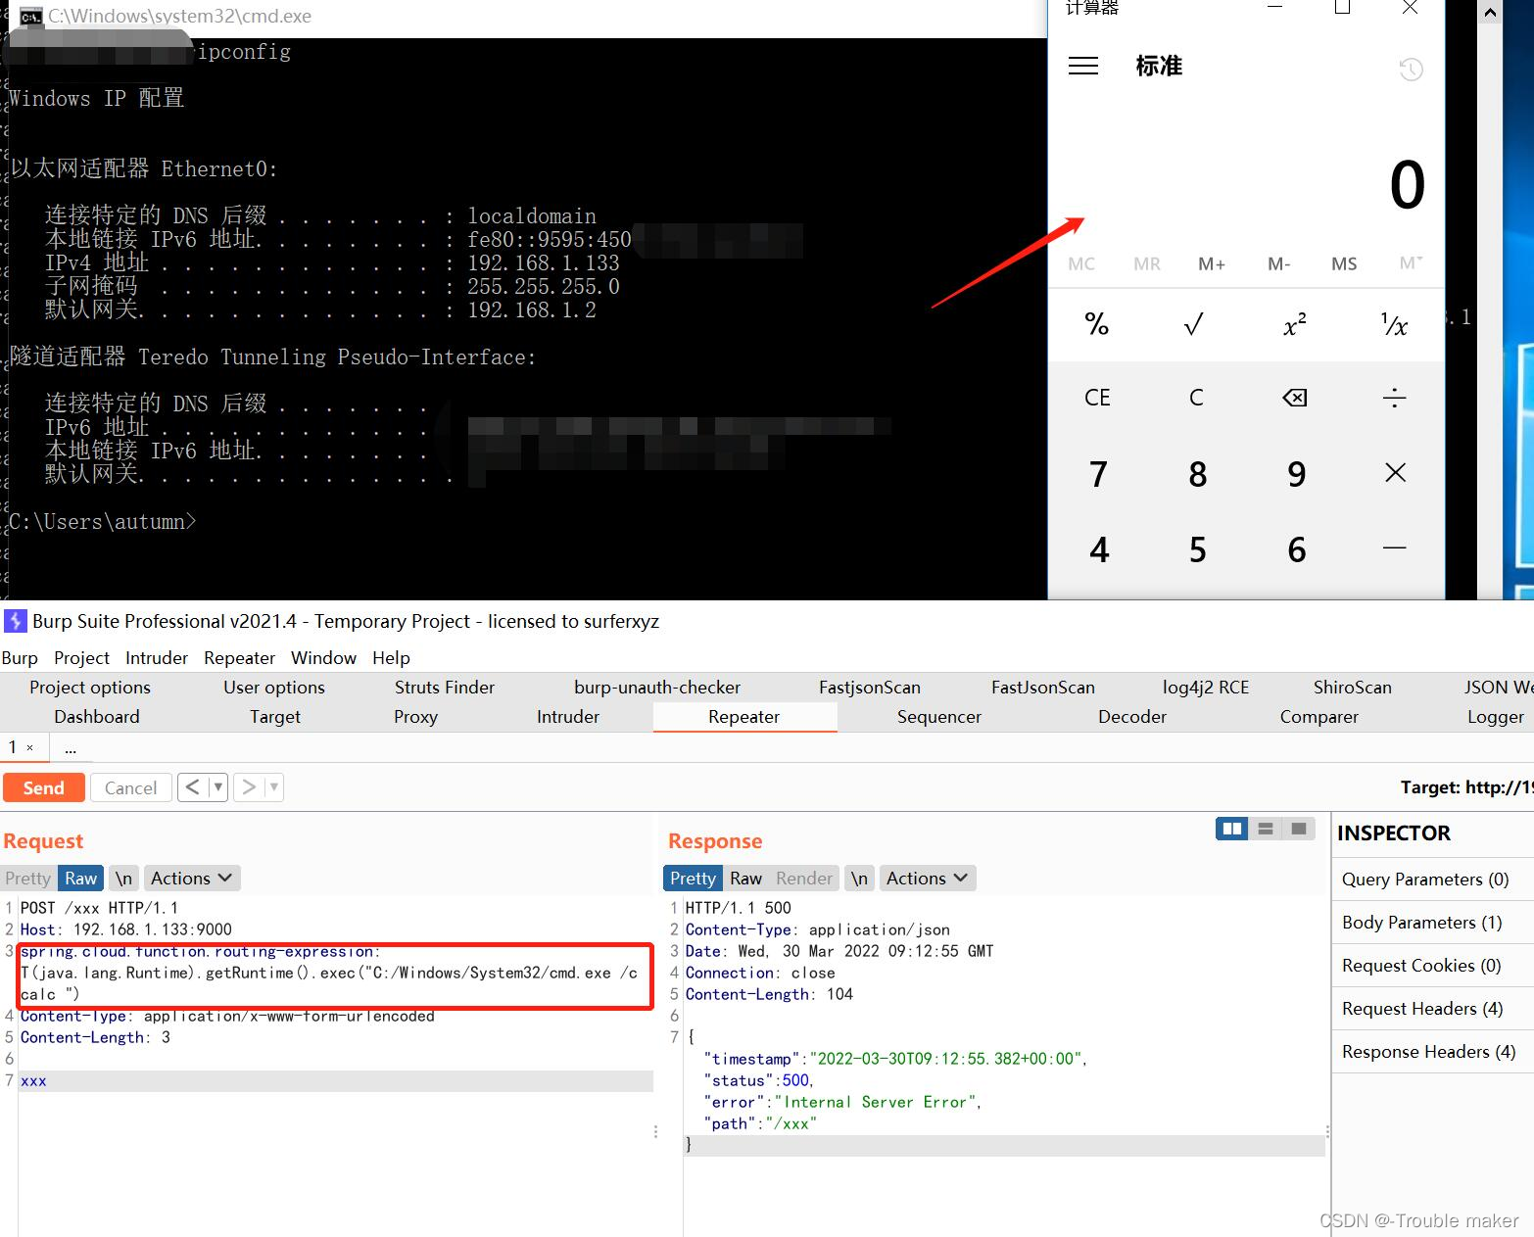
Task: Toggle newline display in Request pane
Action: tap(123, 879)
